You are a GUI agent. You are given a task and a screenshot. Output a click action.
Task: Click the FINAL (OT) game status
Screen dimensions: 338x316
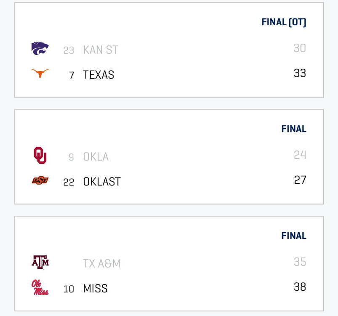click(284, 22)
